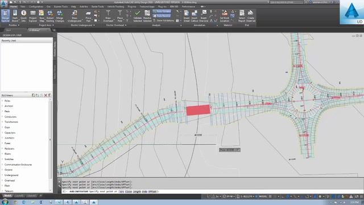Screen dimensions: 364x205
Task: Open the Project Explorer tool
Action: (x=33, y=16)
